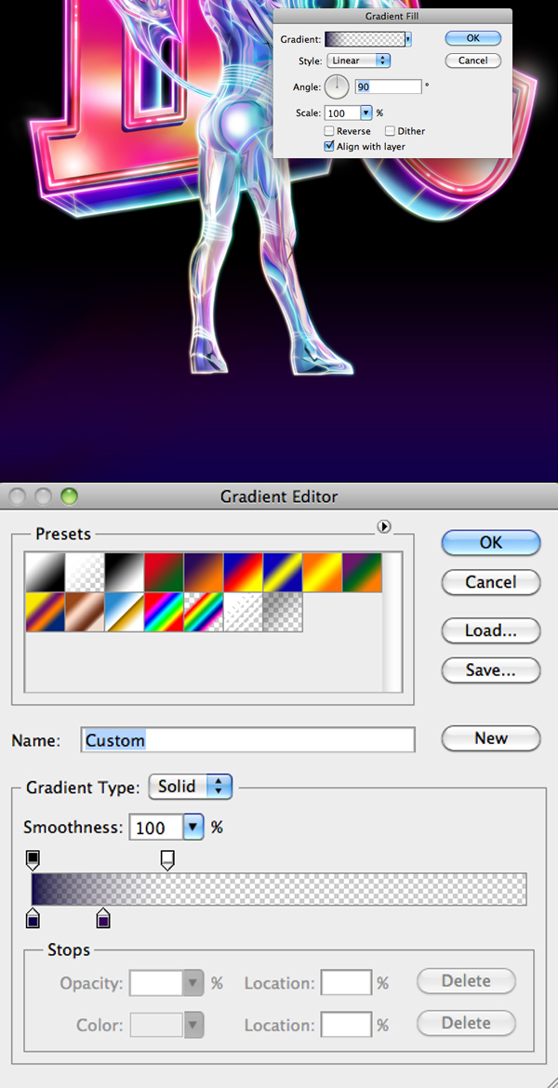Open the Scale percentage dropdown arrow
The height and width of the screenshot is (1088, 558).
[x=365, y=113]
